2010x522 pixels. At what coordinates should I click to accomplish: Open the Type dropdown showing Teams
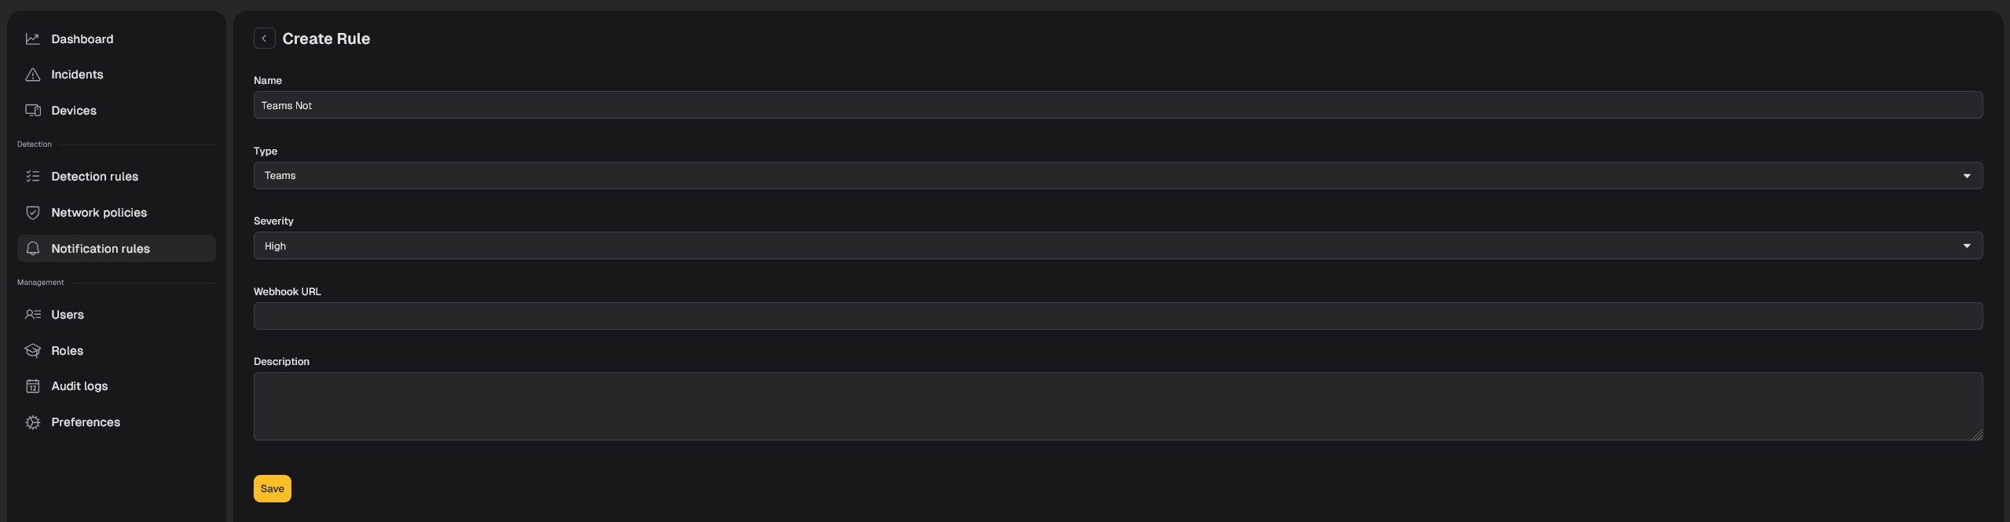[x=1118, y=176]
